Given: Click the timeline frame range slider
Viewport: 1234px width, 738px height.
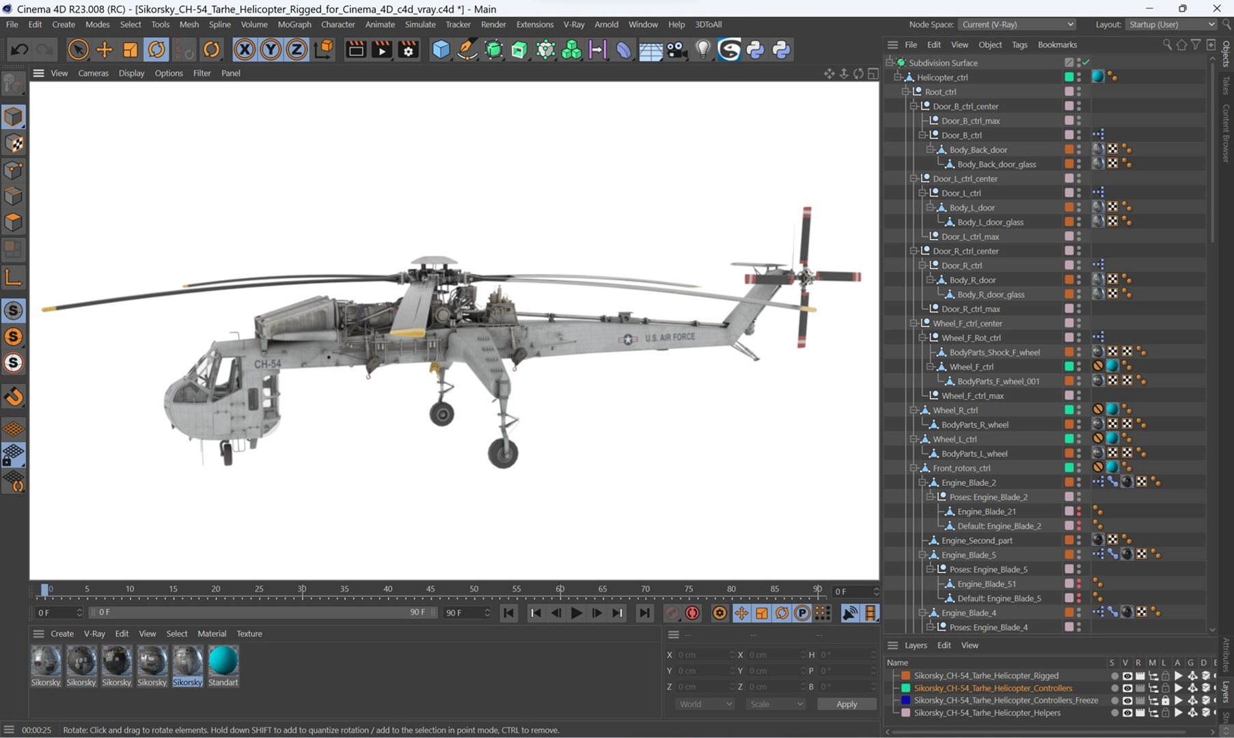Looking at the screenshot, I should tap(262, 612).
